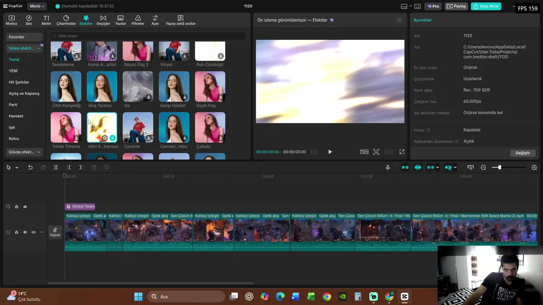543x305 pixels.
Task: Click the Tam quality toggle in preview
Action: (x=364, y=152)
